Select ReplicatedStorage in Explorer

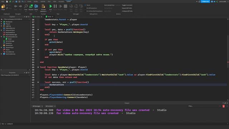tap(11, 35)
